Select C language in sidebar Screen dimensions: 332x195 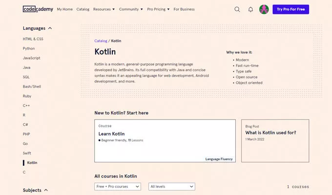point(24,172)
